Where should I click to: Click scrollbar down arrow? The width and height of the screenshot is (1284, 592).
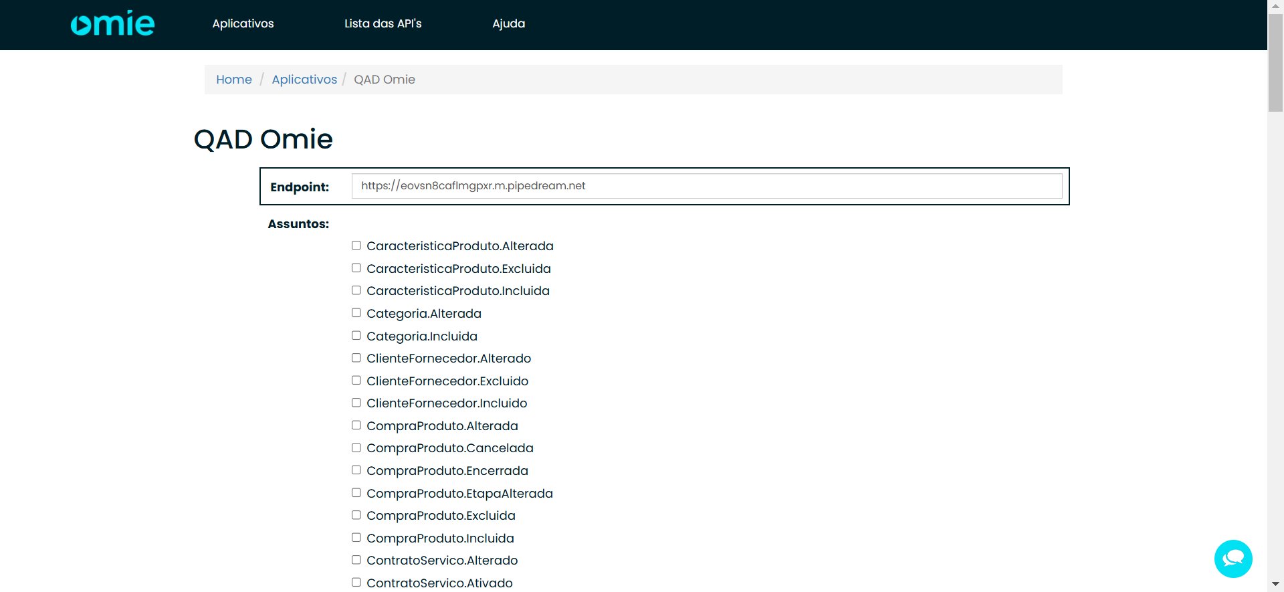click(1275, 585)
